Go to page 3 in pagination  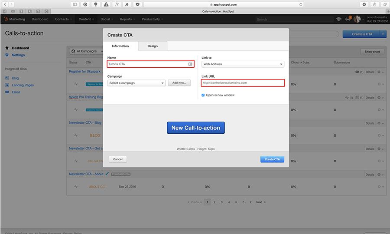(221, 202)
